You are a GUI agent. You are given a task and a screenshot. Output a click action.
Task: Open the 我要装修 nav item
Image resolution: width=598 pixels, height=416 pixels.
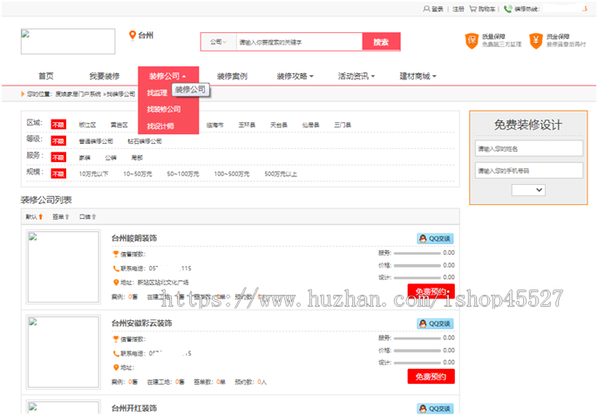(105, 77)
